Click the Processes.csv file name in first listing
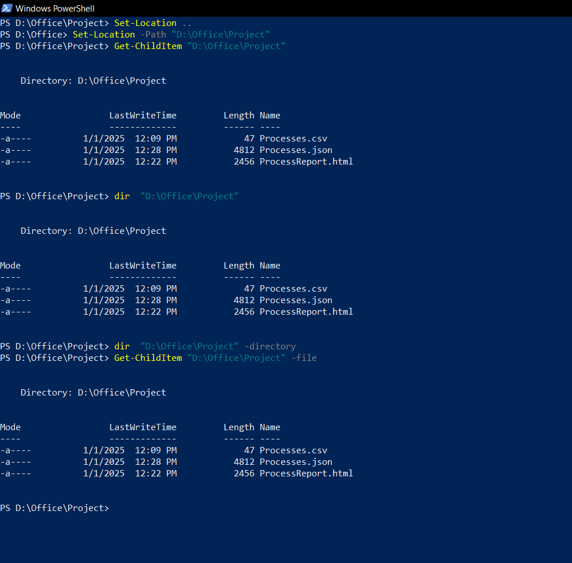The width and height of the screenshot is (572, 563). click(x=293, y=138)
